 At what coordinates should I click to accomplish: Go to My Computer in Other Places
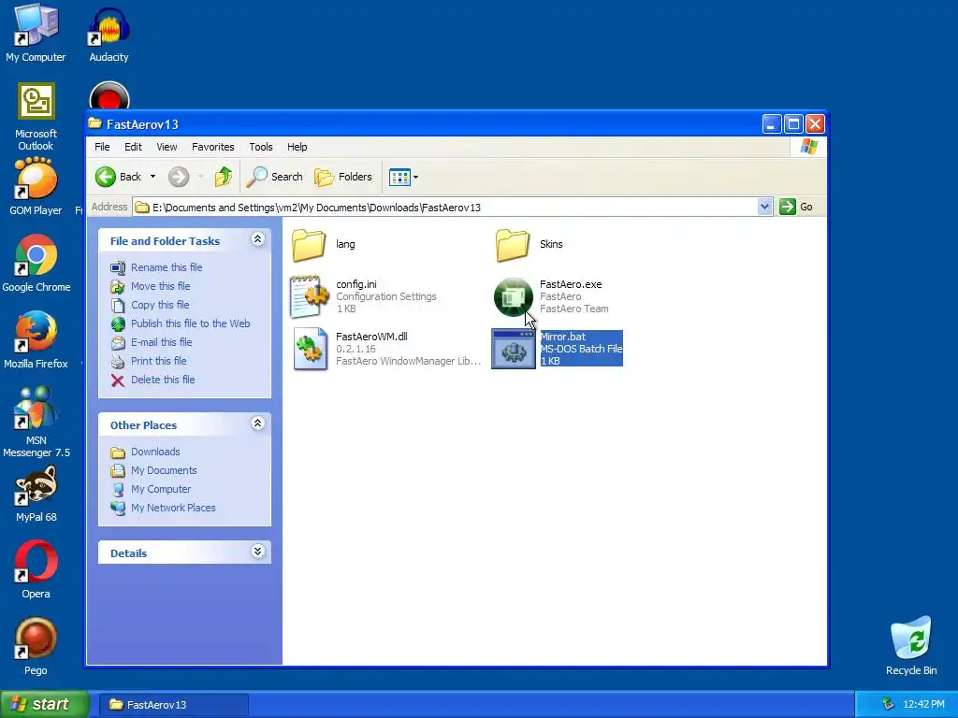tap(161, 489)
